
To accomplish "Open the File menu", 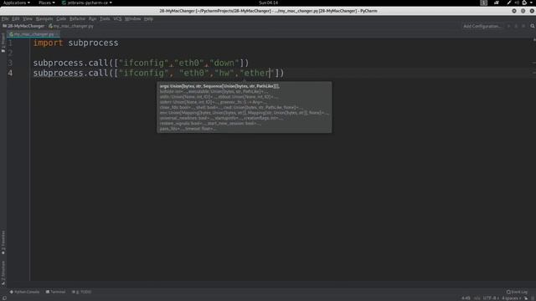I will [x=5, y=18].
